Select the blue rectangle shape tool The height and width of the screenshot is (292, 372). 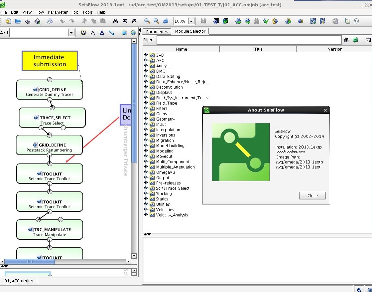coord(124,33)
